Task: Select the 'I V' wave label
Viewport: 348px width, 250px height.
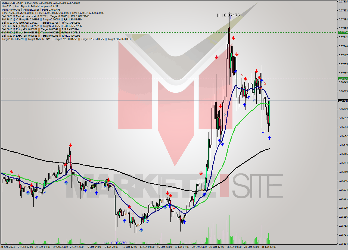Action: point(262,132)
